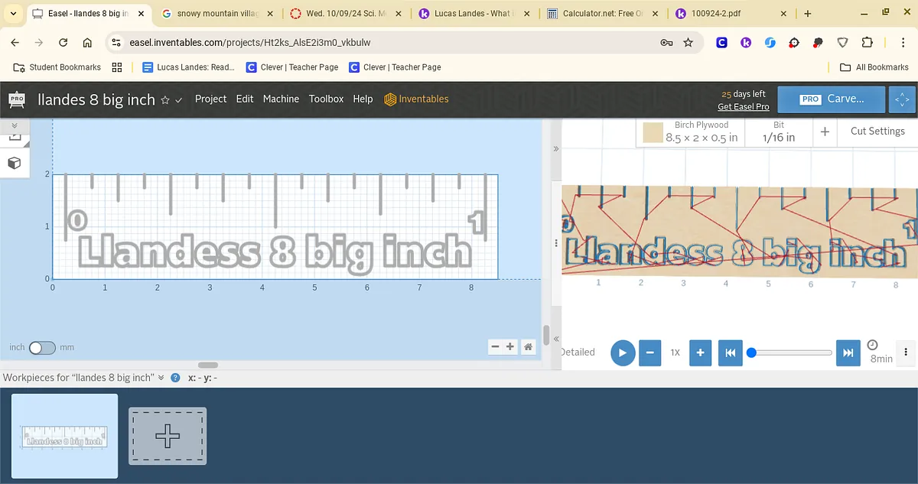Select the Birch Plywood material swatch
The height and width of the screenshot is (484, 918).
pos(653,132)
